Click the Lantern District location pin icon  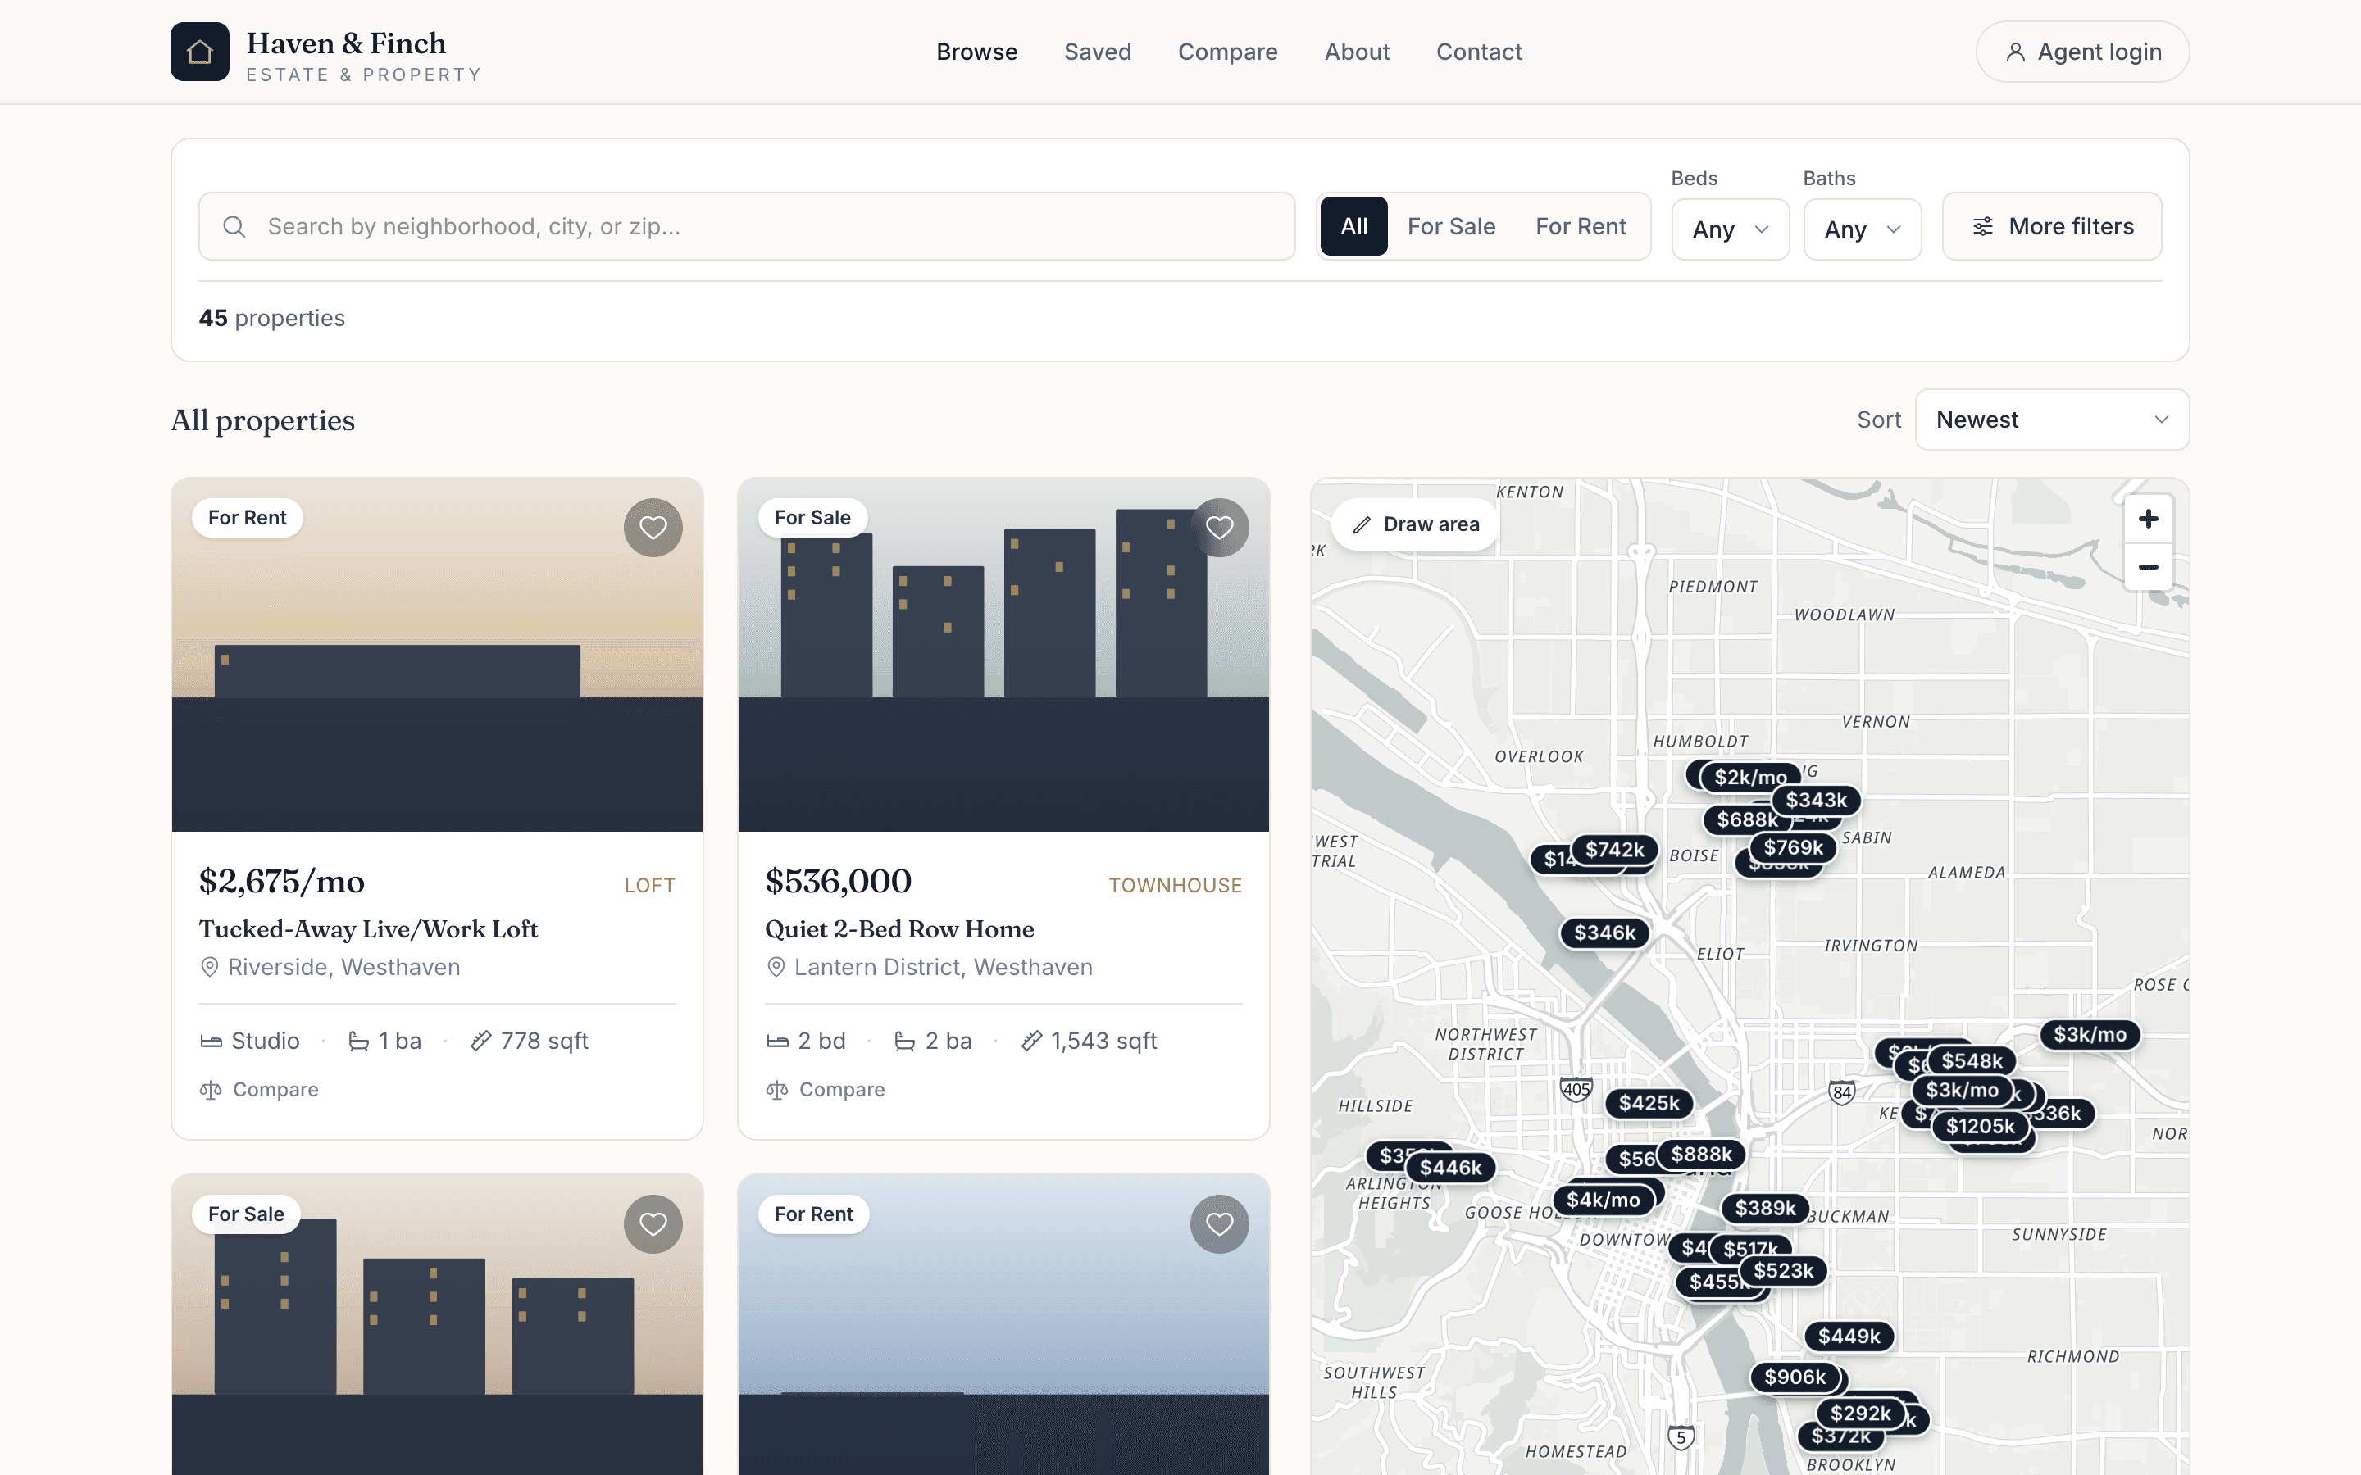[776, 967]
